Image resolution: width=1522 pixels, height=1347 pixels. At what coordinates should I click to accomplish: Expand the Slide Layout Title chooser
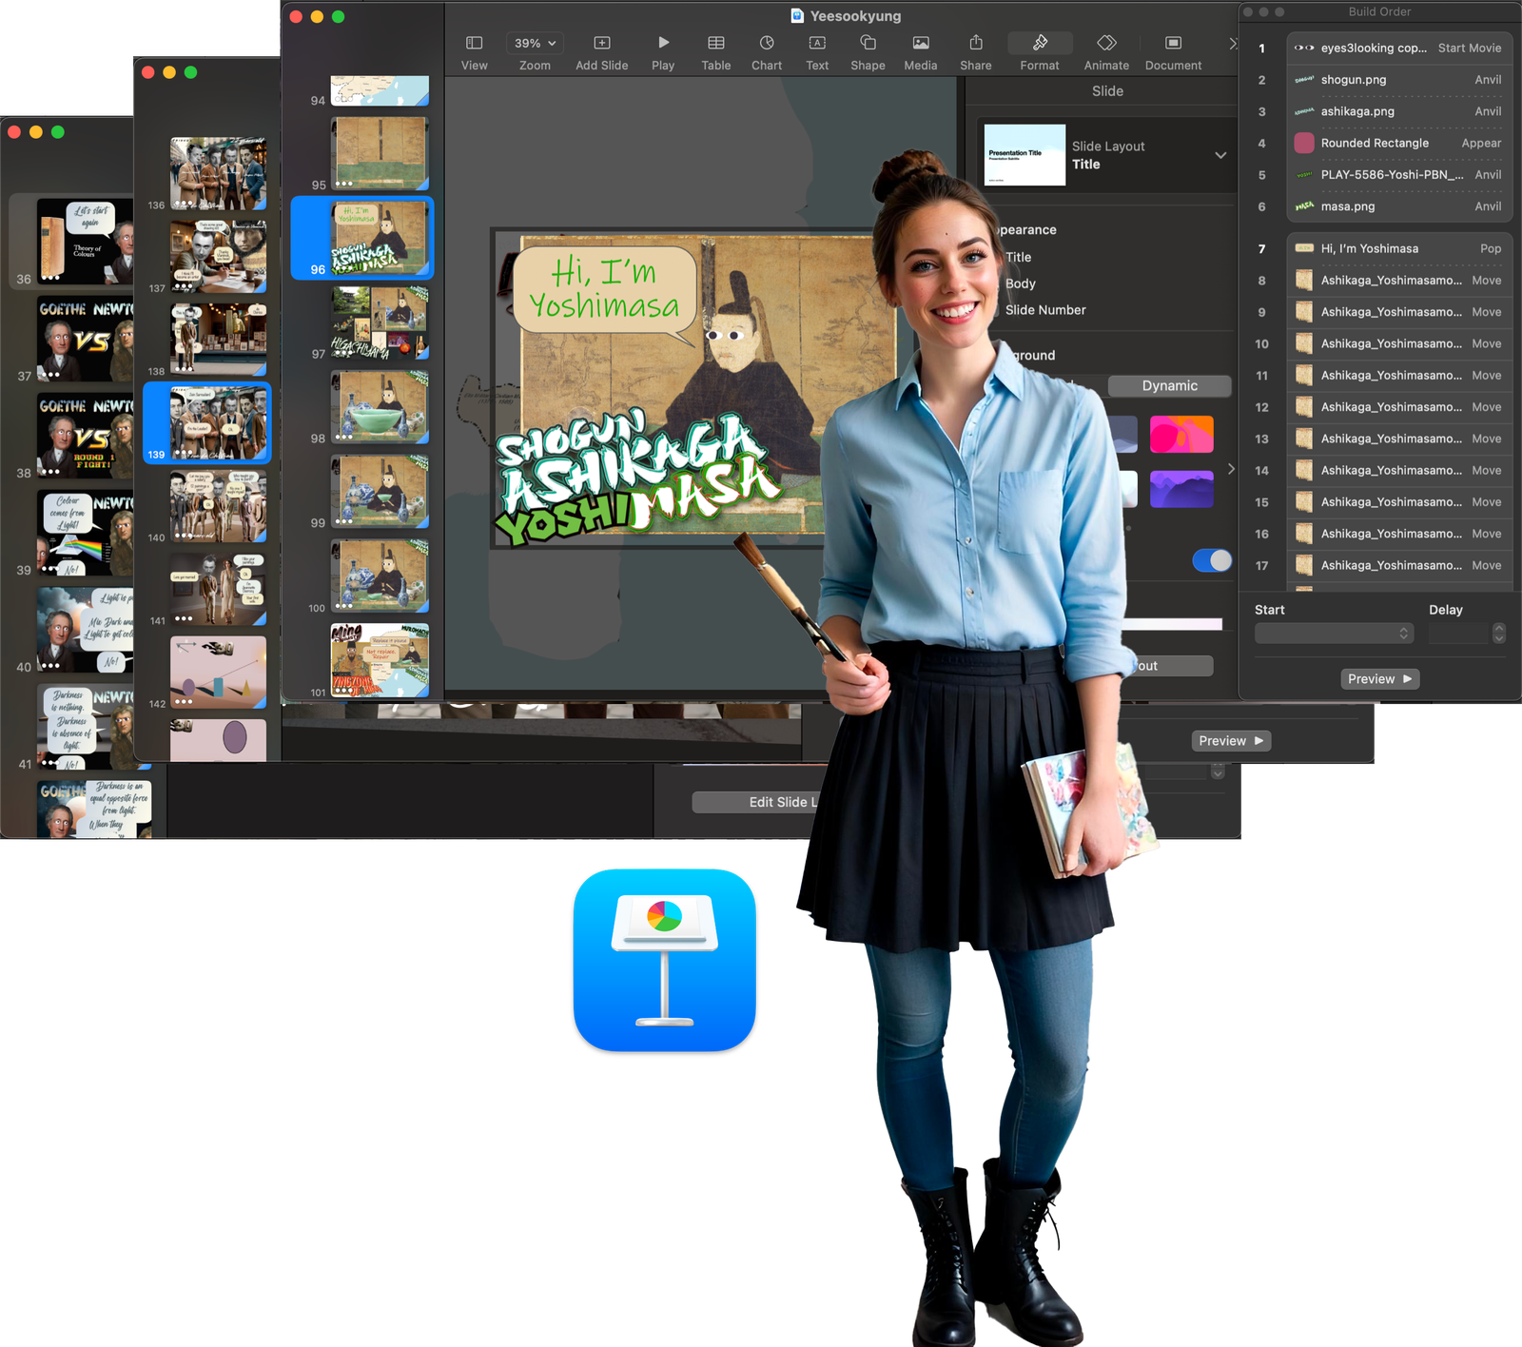tap(1220, 155)
